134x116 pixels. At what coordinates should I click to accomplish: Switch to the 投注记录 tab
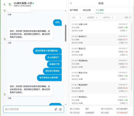87,10
